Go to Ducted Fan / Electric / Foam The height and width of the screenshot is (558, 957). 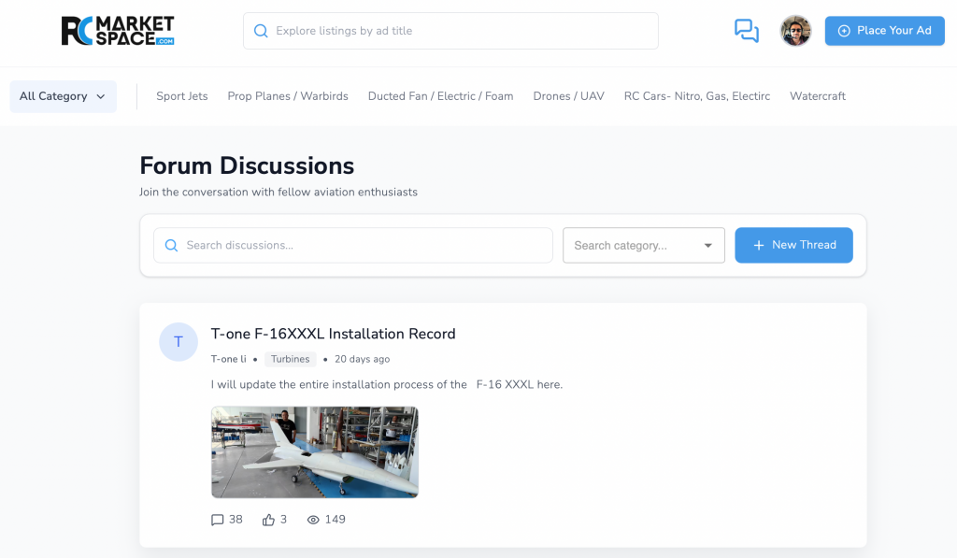(x=440, y=96)
